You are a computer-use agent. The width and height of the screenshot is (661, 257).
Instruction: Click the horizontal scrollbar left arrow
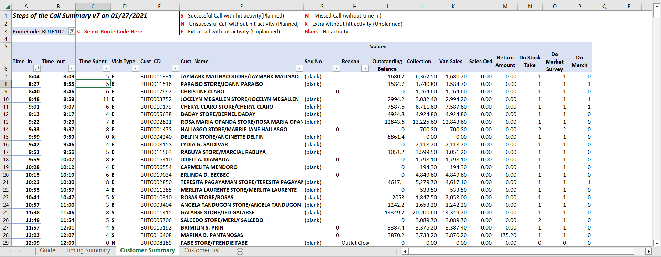(405, 252)
